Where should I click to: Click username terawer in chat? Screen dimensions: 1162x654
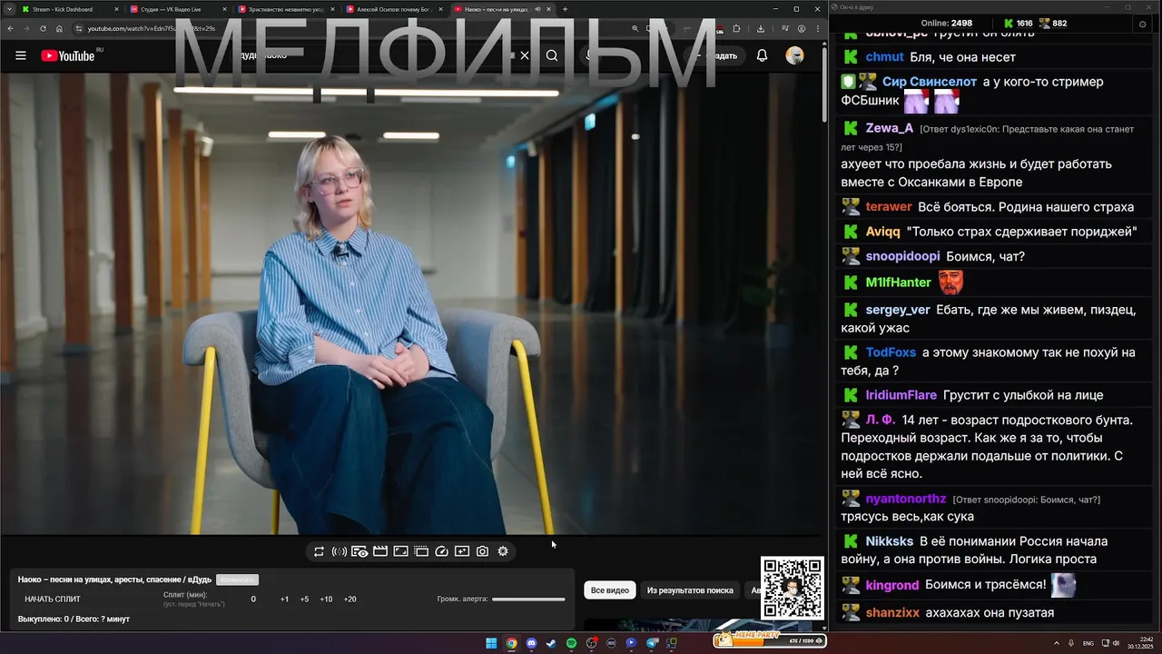pos(888,207)
